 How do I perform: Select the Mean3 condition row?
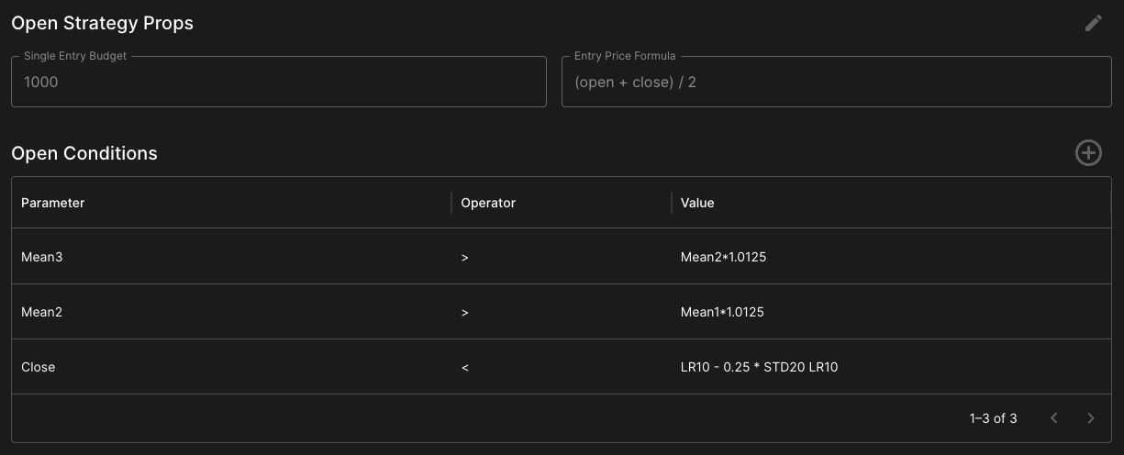[x=562, y=257]
